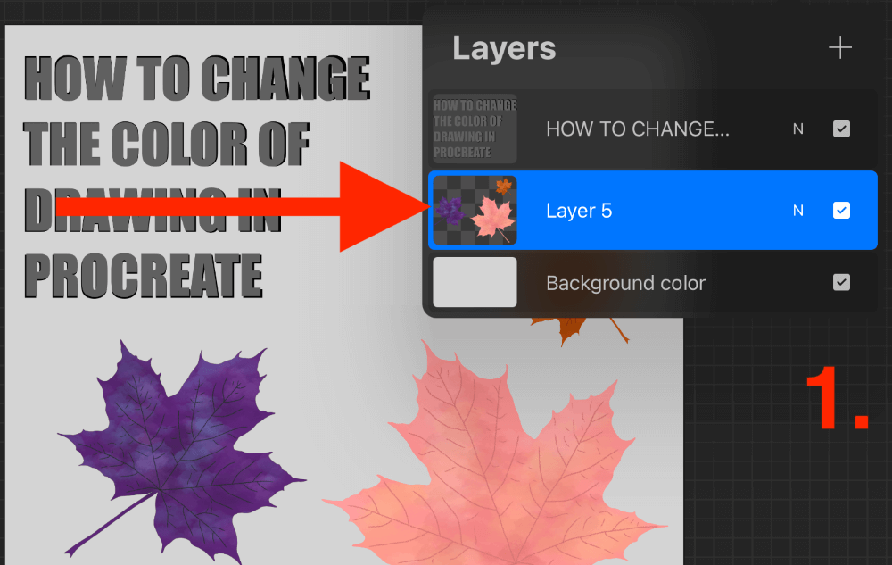Screen dimensions: 892x565
Task: Hide the HOW TO CHANGE text layer
Action: coord(841,129)
